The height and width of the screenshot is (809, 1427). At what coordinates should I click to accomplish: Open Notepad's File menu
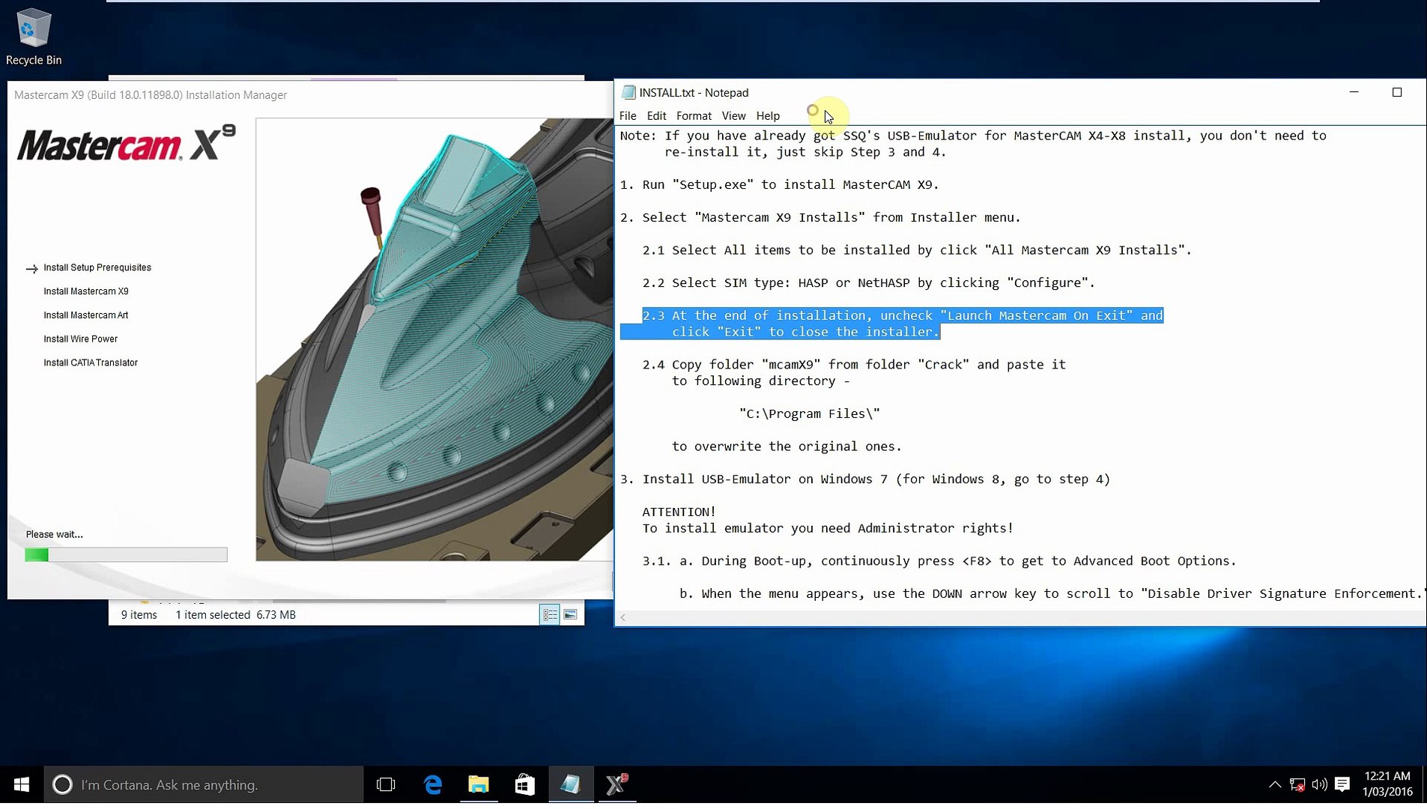(628, 115)
